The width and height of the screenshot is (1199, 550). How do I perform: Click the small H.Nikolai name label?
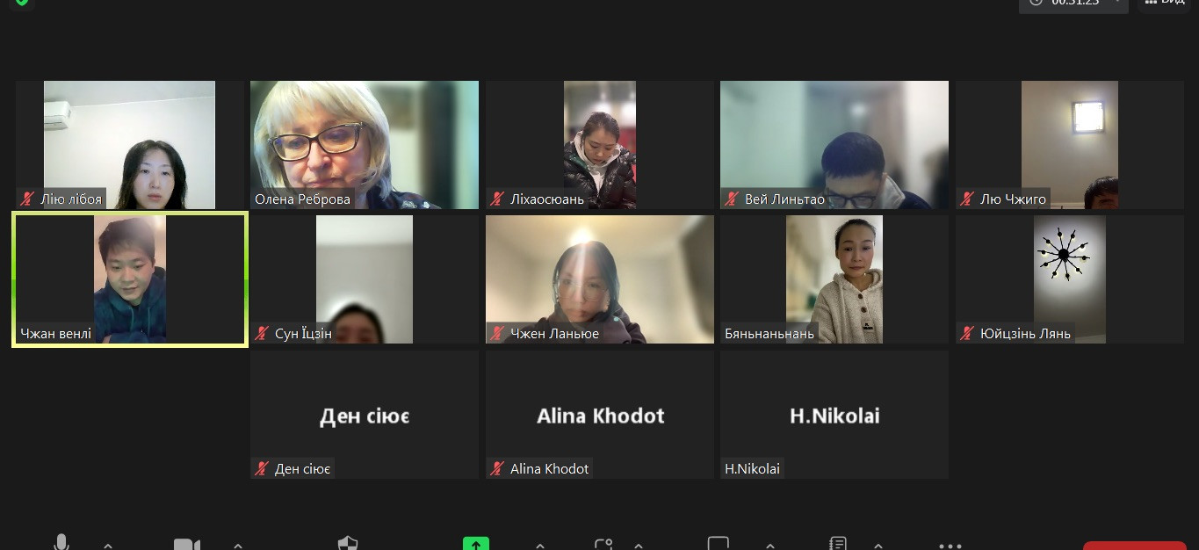[x=753, y=469]
